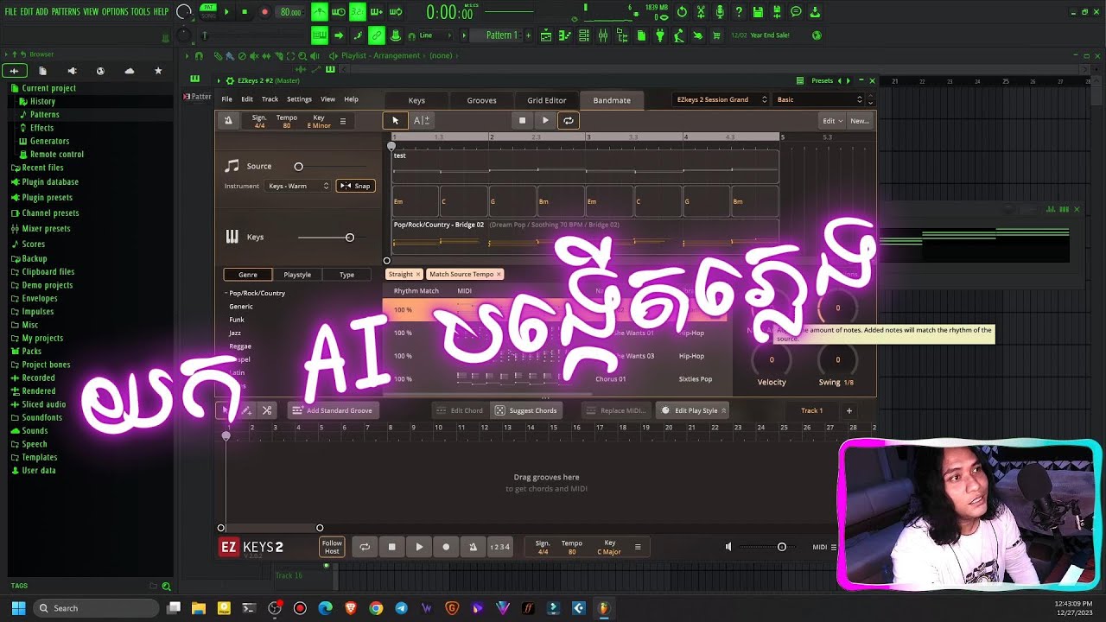Toggle the metronome icon in top toolbar

320,12
